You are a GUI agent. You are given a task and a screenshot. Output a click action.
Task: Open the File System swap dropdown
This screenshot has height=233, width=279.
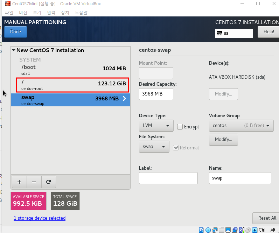pos(154,147)
